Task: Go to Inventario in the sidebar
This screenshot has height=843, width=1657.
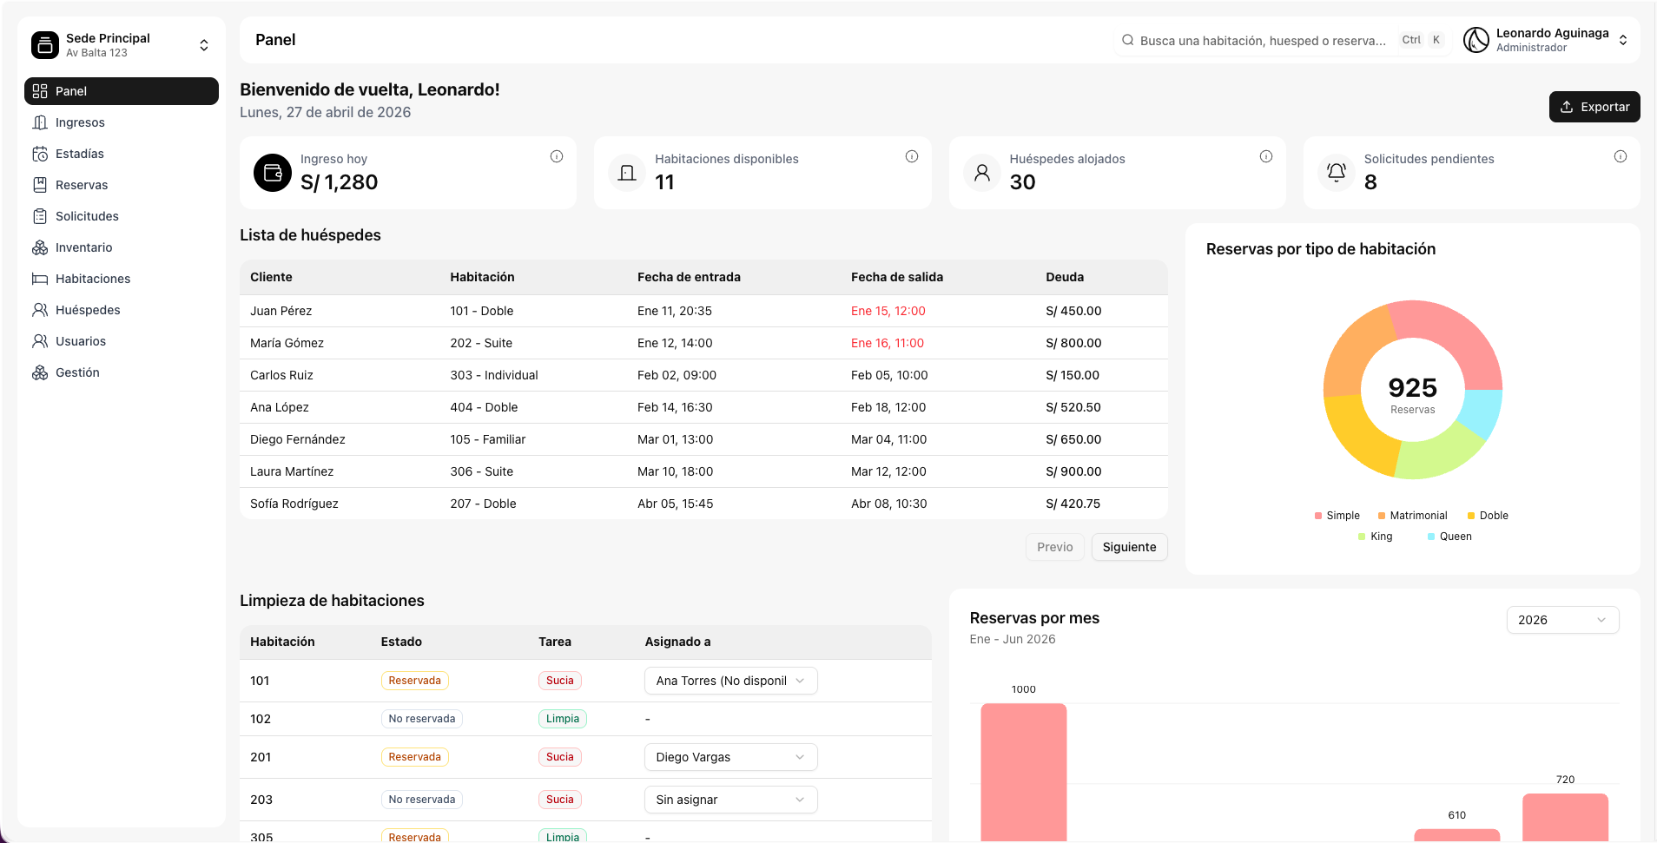Action: pos(83,247)
